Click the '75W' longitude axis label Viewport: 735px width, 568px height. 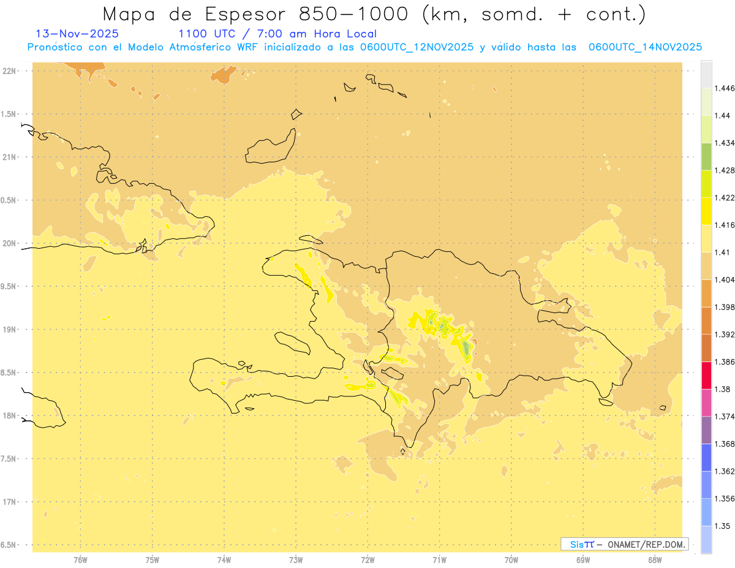coord(153,561)
